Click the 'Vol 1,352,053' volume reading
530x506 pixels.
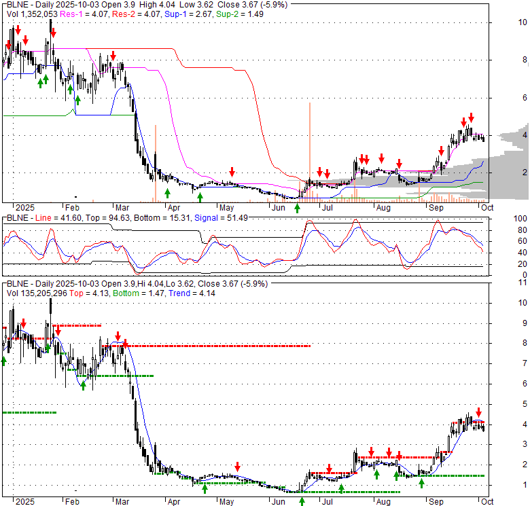(32, 14)
